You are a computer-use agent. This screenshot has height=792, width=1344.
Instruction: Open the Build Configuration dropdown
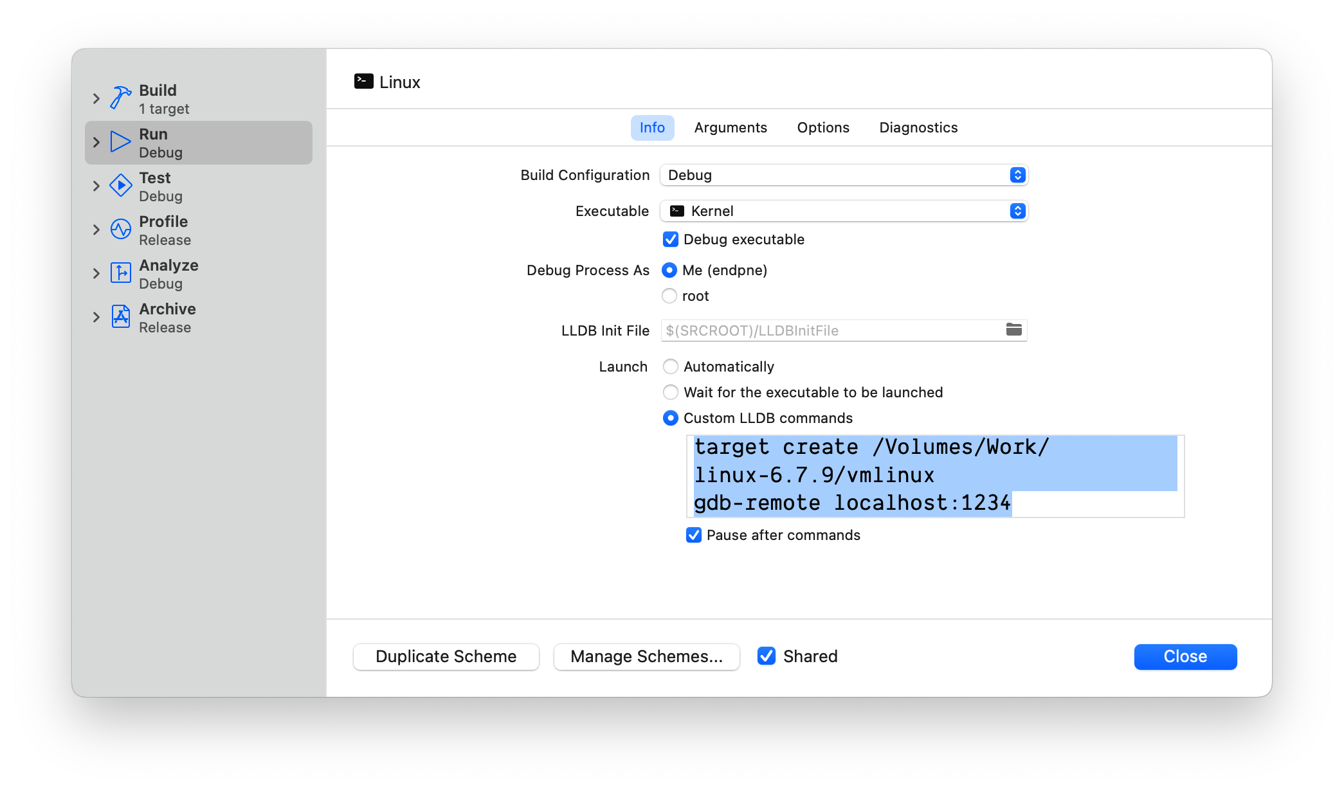pos(844,175)
